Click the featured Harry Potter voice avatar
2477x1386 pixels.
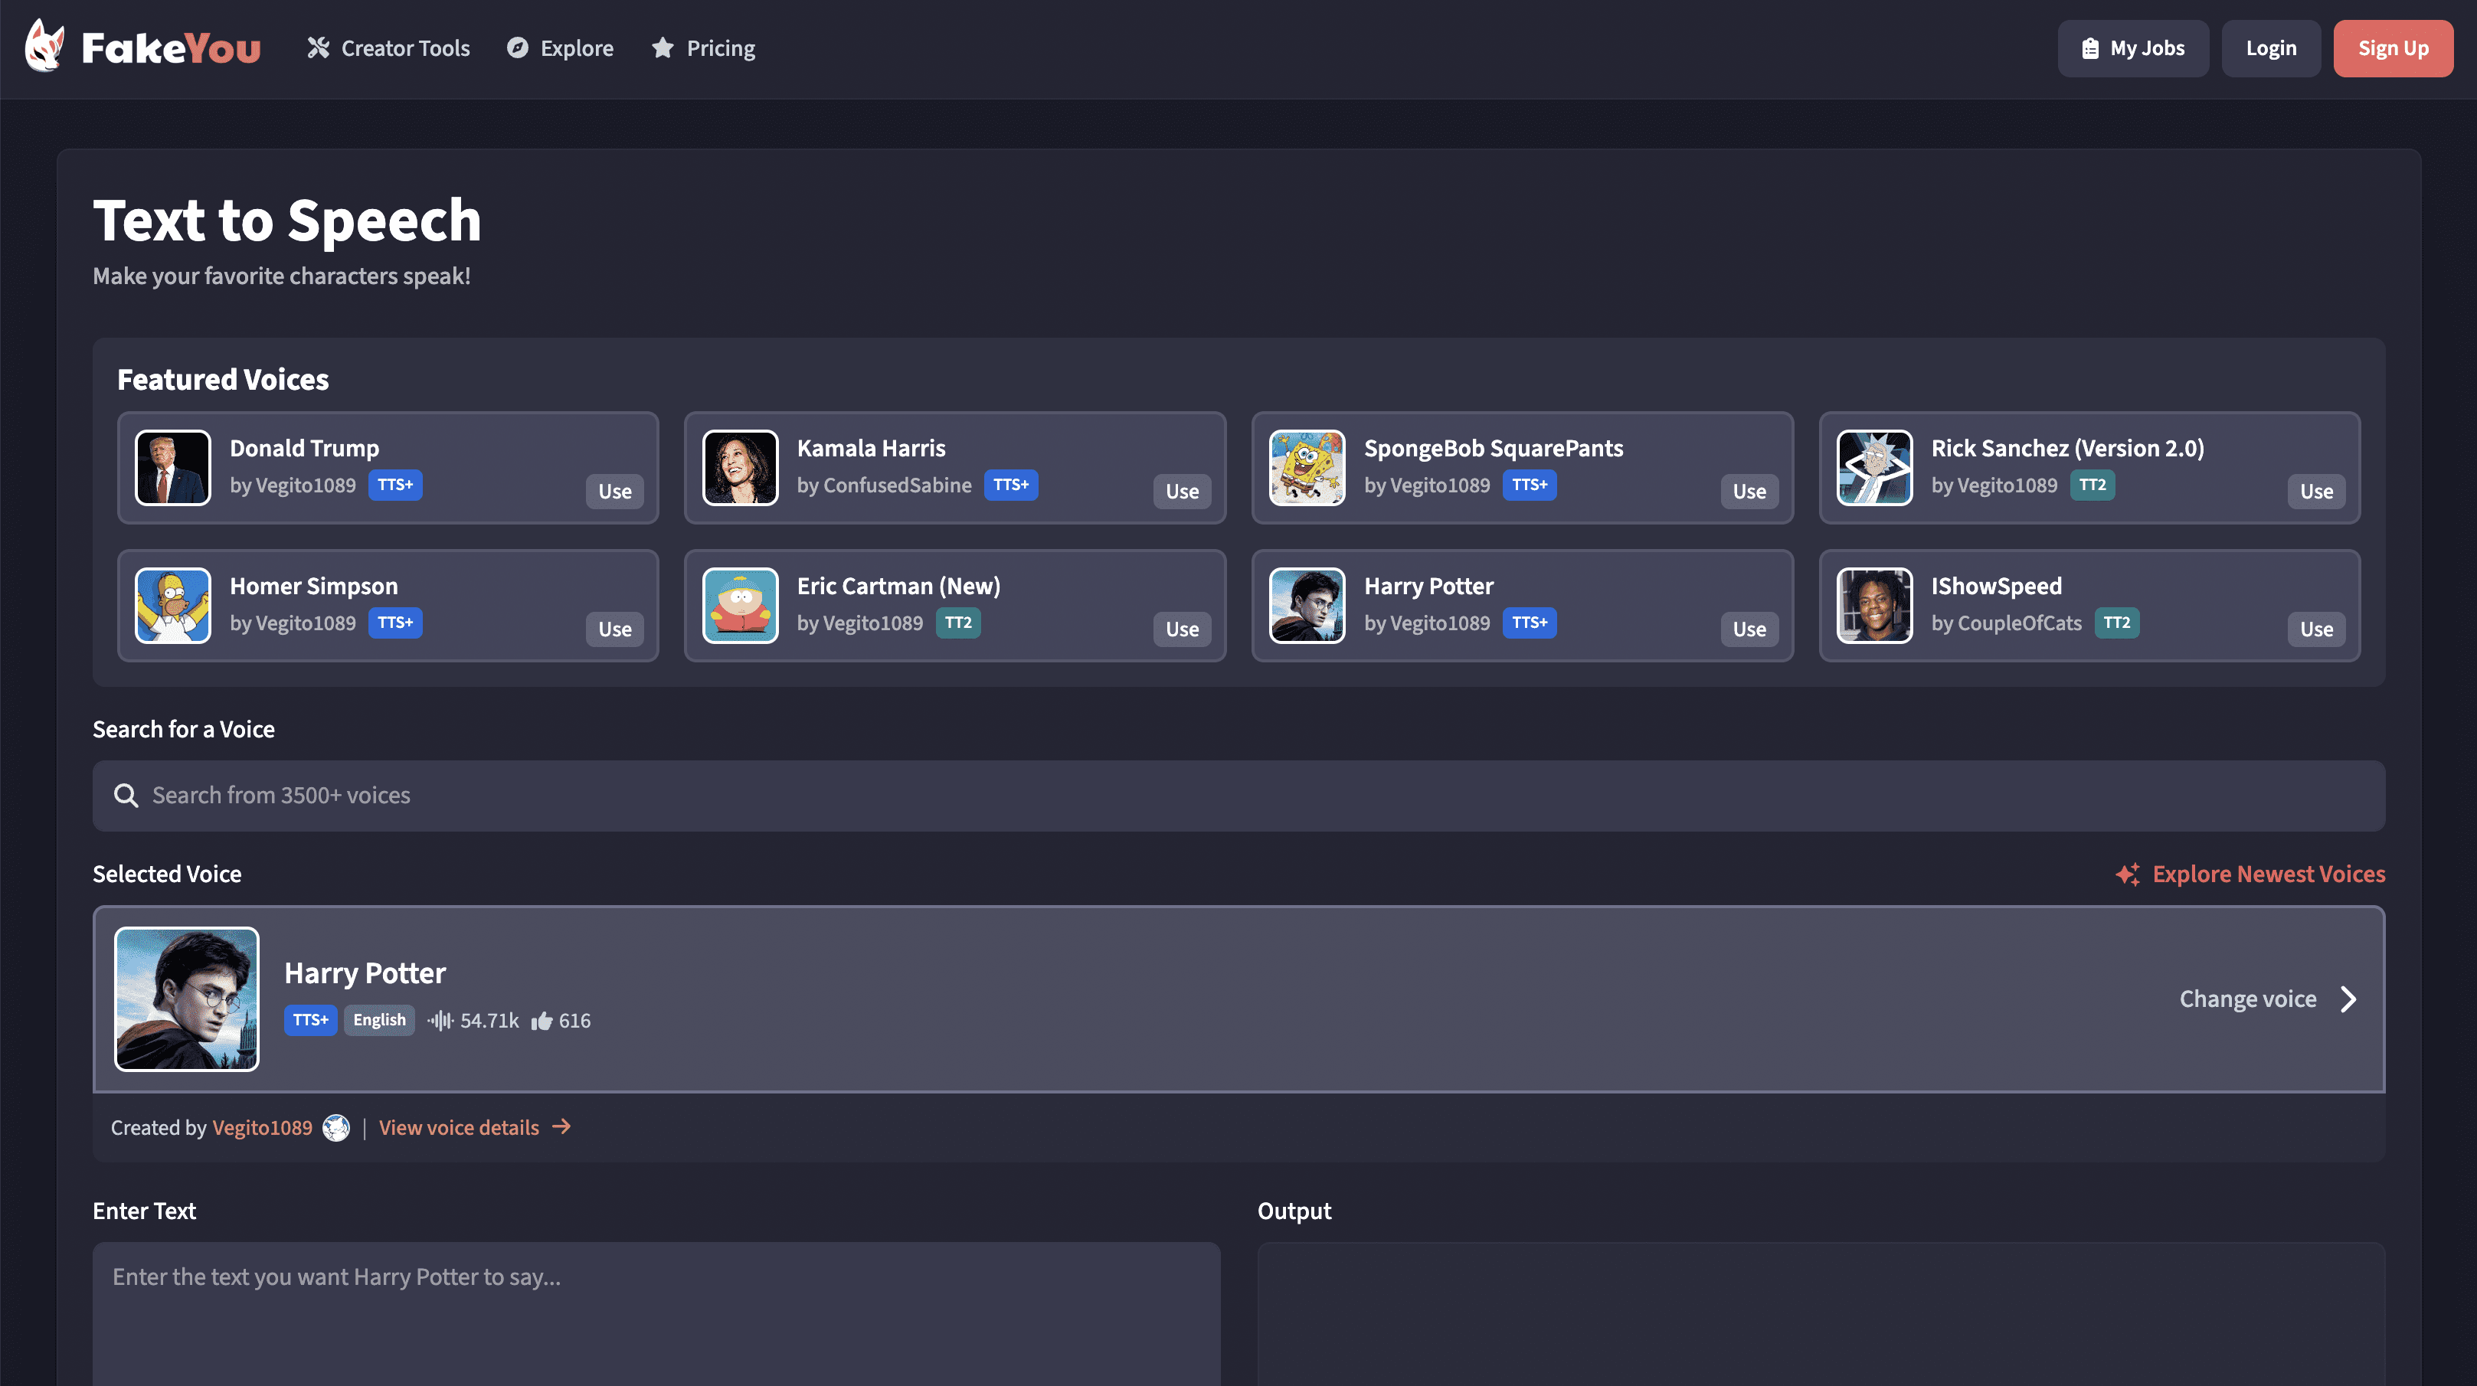1307,606
